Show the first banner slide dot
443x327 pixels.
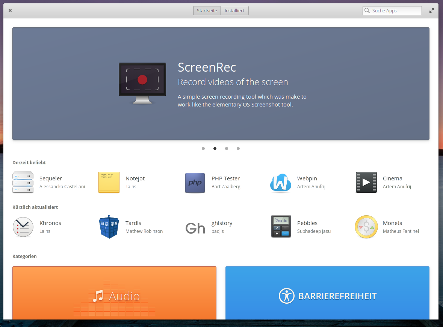tap(203, 148)
